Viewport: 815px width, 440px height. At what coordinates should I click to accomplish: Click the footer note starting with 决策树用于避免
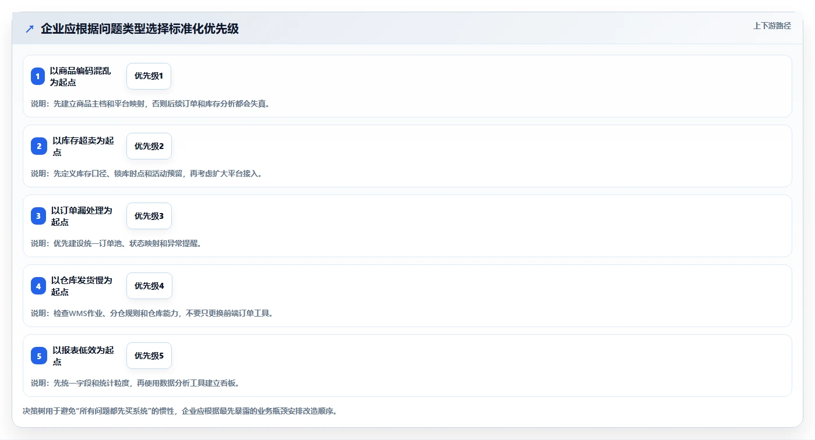coord(180,411)
